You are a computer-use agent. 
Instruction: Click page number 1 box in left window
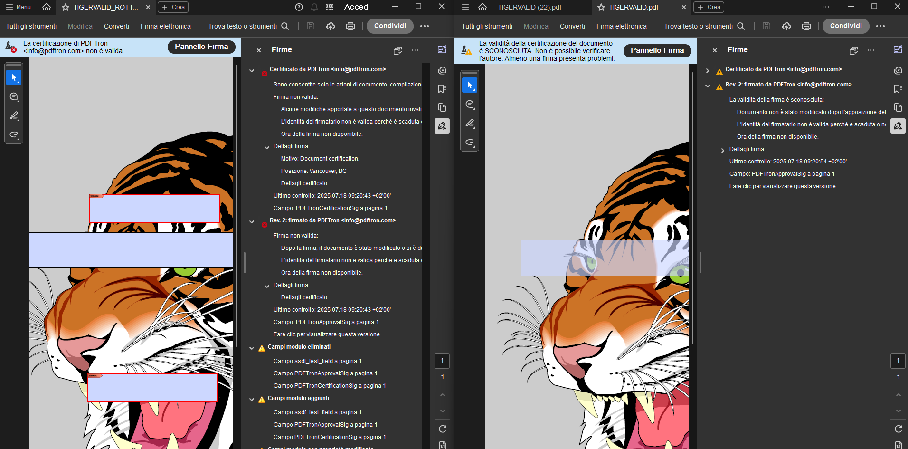click(x=442, y=361)
